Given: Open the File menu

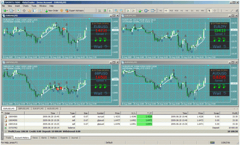Looking at the screenshot, I should point(3,6).
